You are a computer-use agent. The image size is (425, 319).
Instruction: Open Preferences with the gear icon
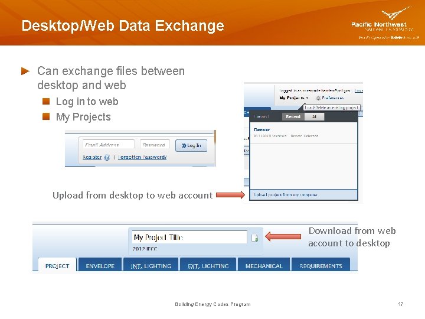(x=331, y=98)
